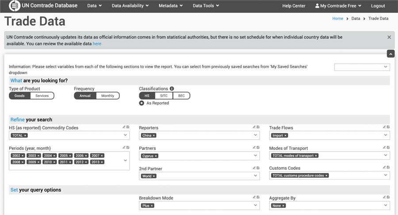398x215 pixels.
Task: Clear Aggregate By with eraser icon
Action: coord(384,197)
